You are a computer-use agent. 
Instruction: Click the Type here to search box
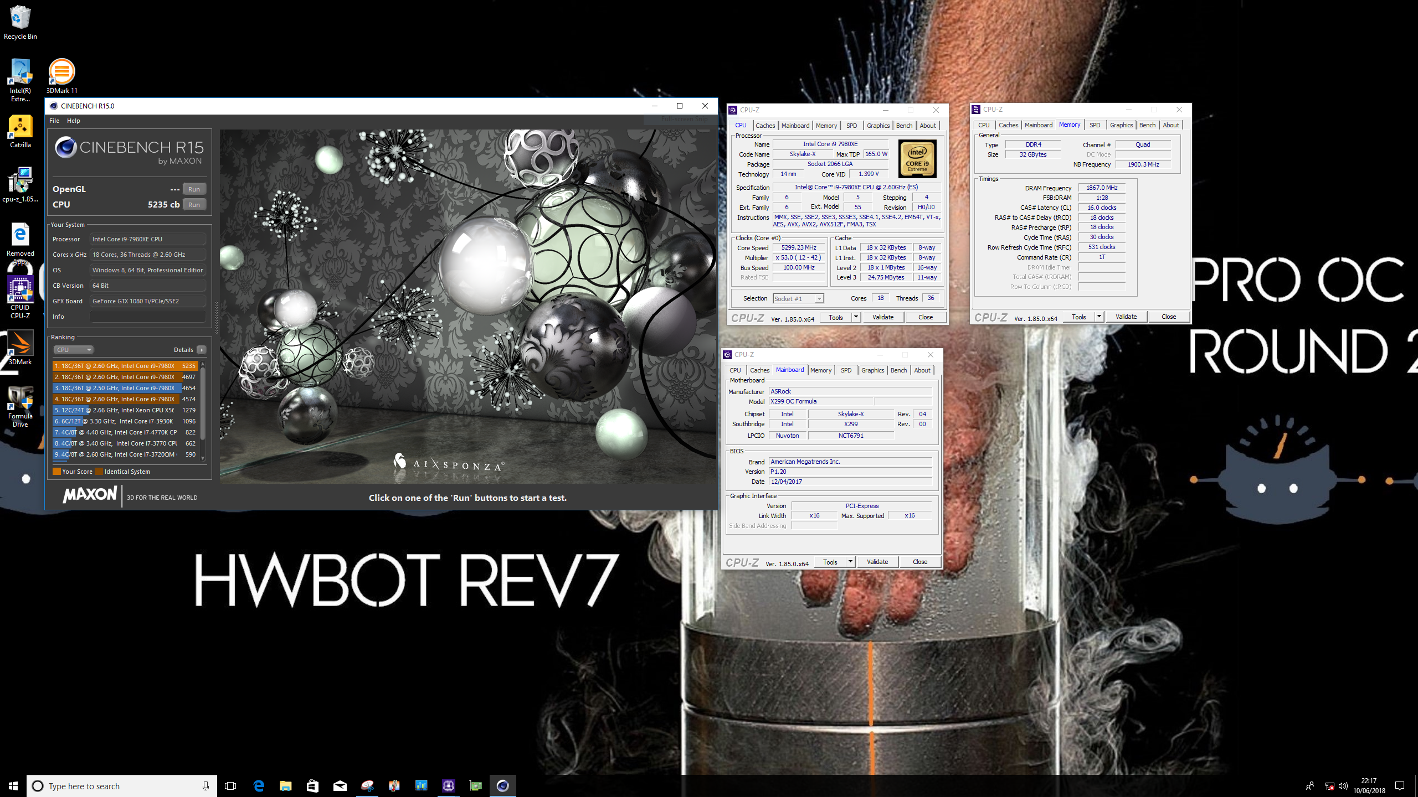click(x=122, y=786)
